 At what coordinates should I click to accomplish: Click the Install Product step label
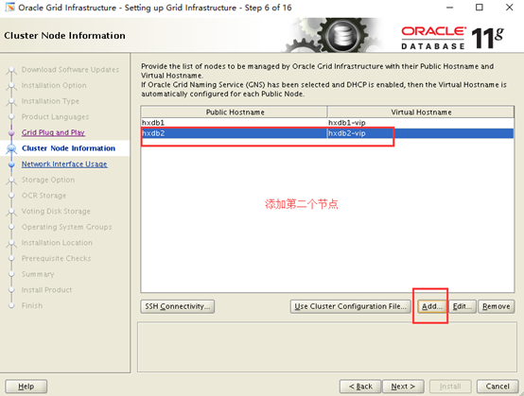46,290
